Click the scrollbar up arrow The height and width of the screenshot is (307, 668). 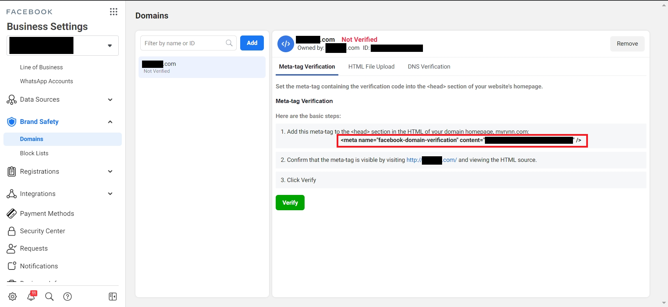(x=664, y=5)
